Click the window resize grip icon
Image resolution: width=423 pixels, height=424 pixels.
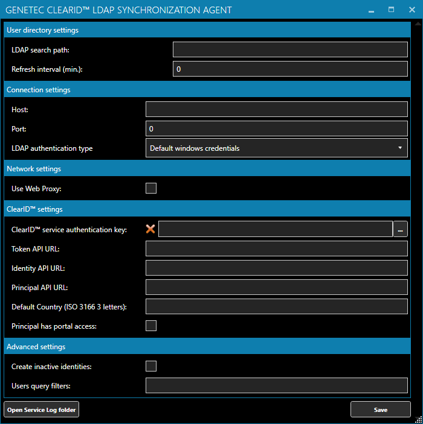(419, 420)
